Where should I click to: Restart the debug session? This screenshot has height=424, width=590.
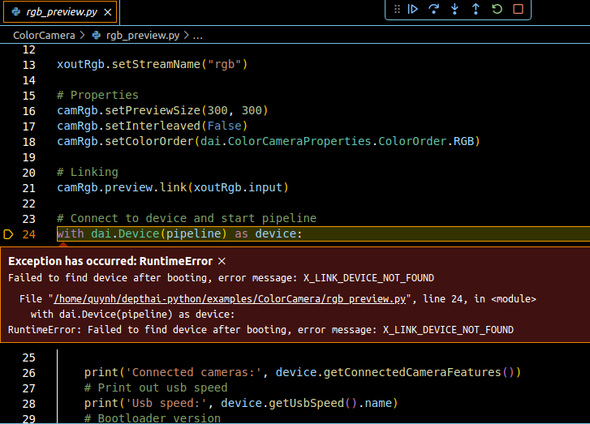tap(497, 10)
